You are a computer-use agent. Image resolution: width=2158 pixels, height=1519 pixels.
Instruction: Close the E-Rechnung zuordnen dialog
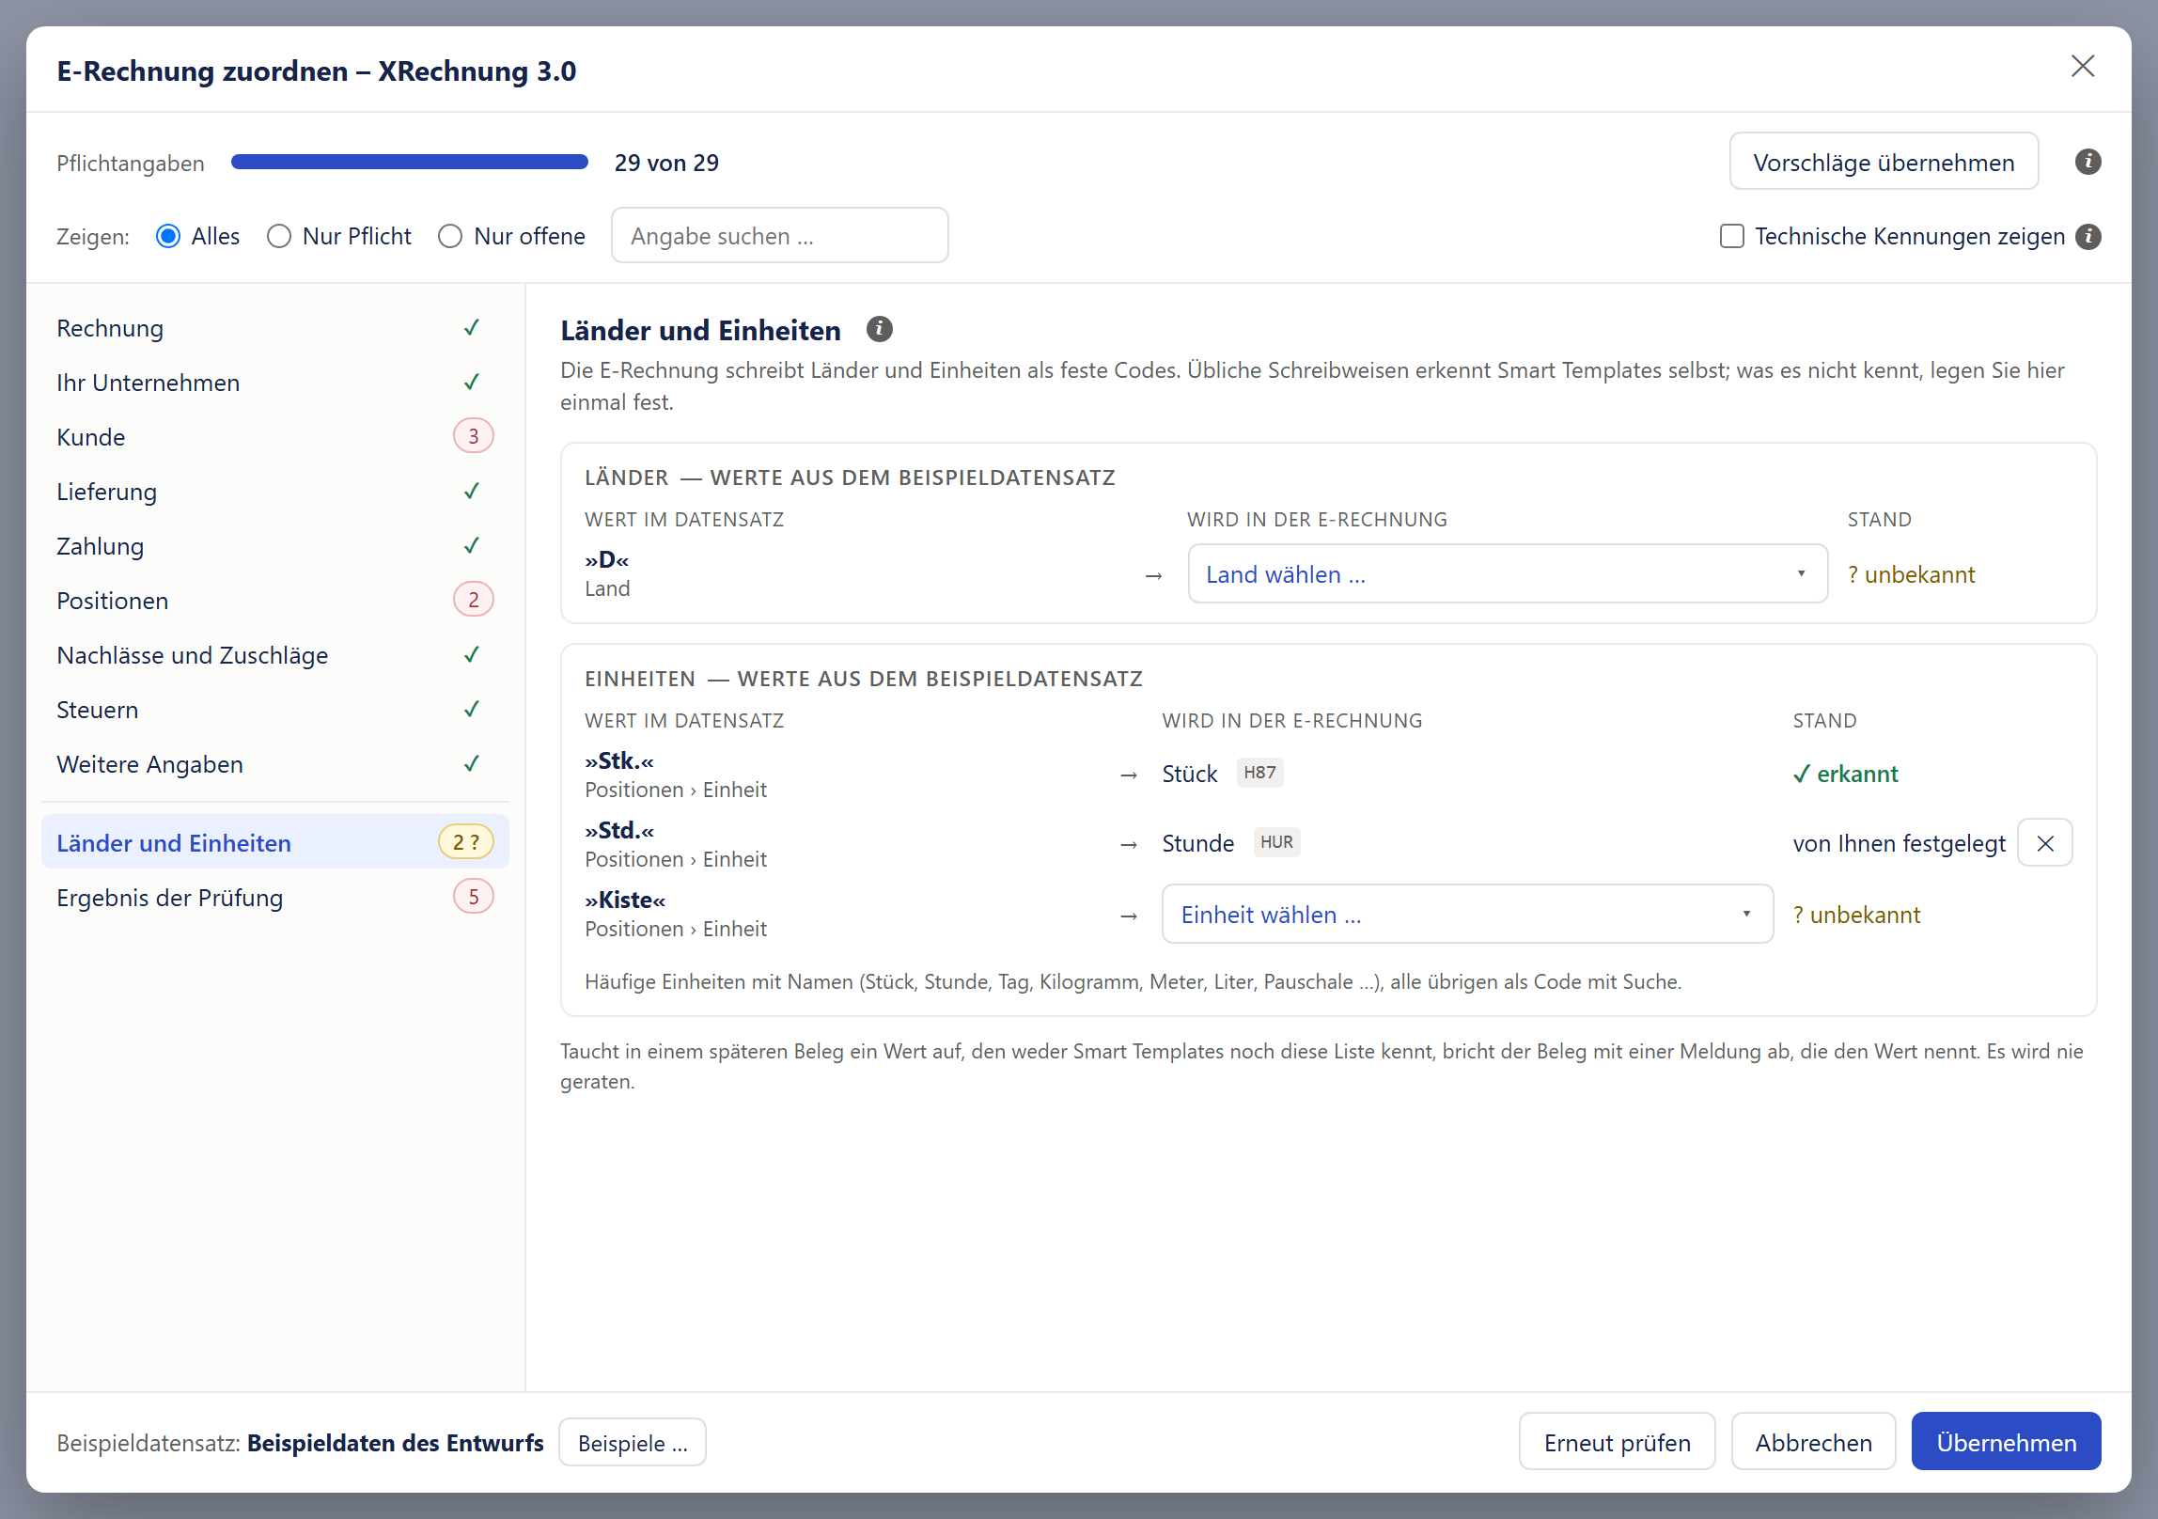[2083, 66]
